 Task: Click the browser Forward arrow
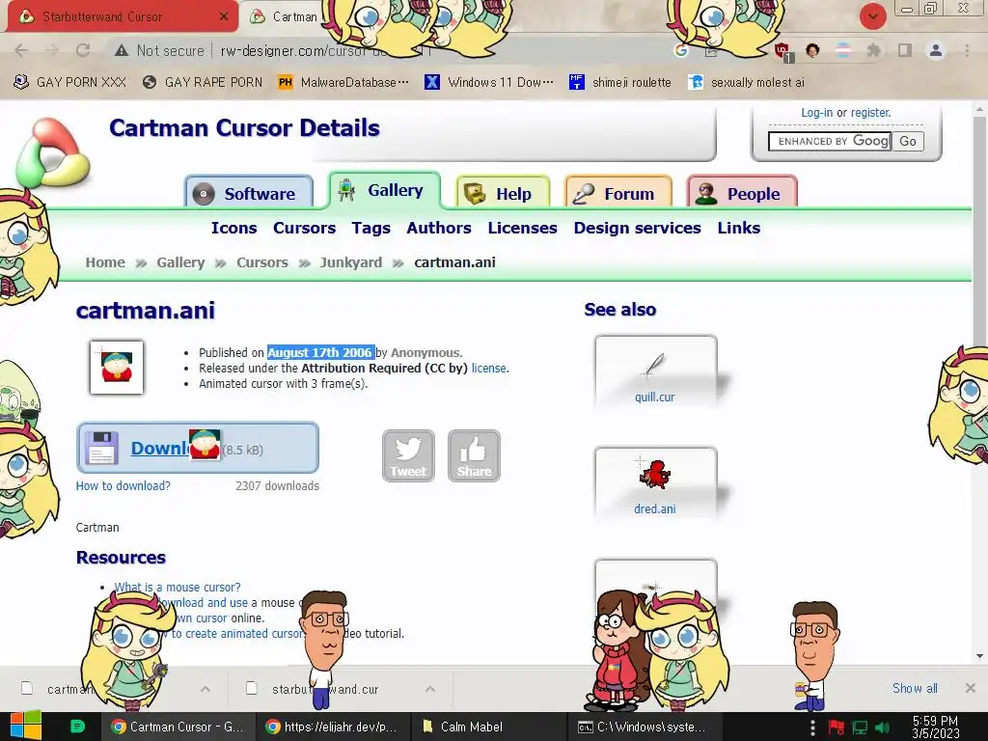point(52,50)
